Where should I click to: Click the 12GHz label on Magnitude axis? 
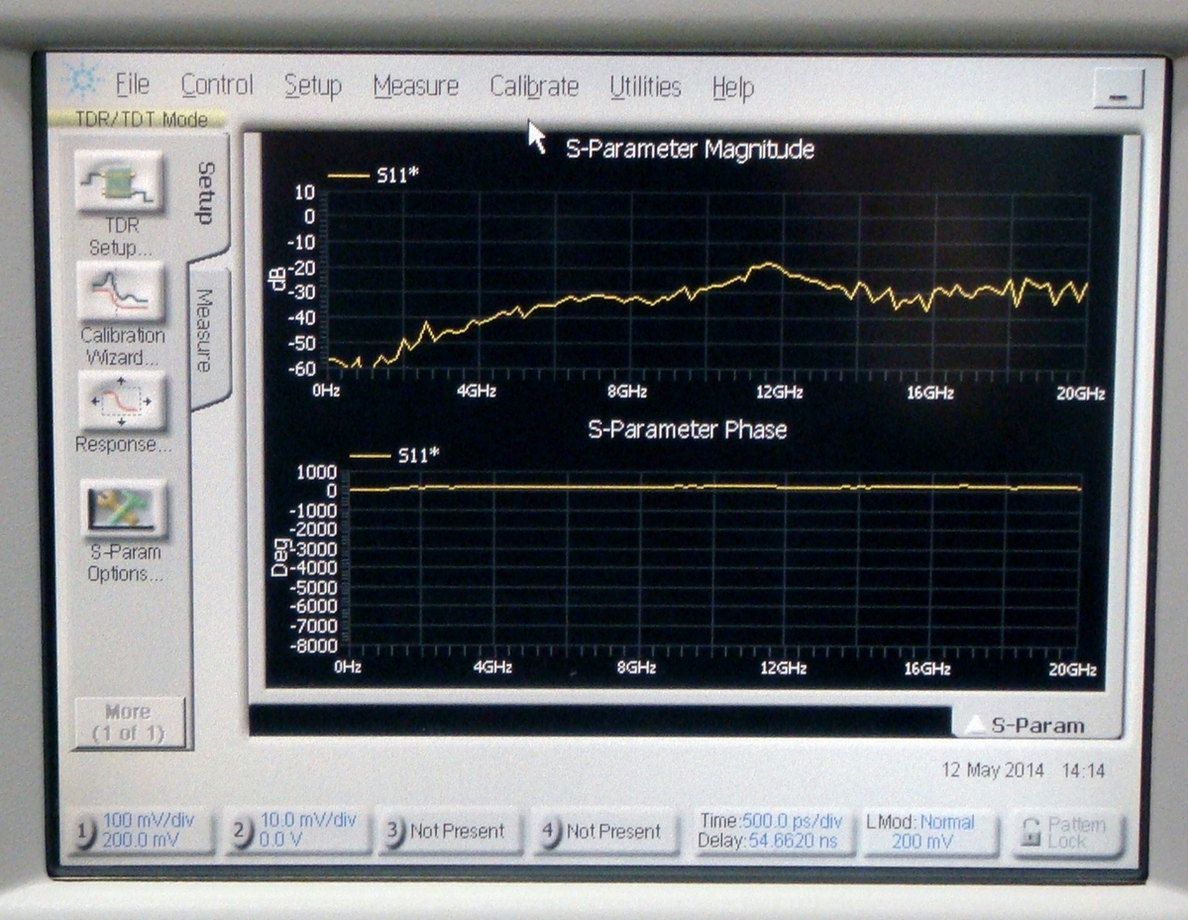[x=780, y=393]
